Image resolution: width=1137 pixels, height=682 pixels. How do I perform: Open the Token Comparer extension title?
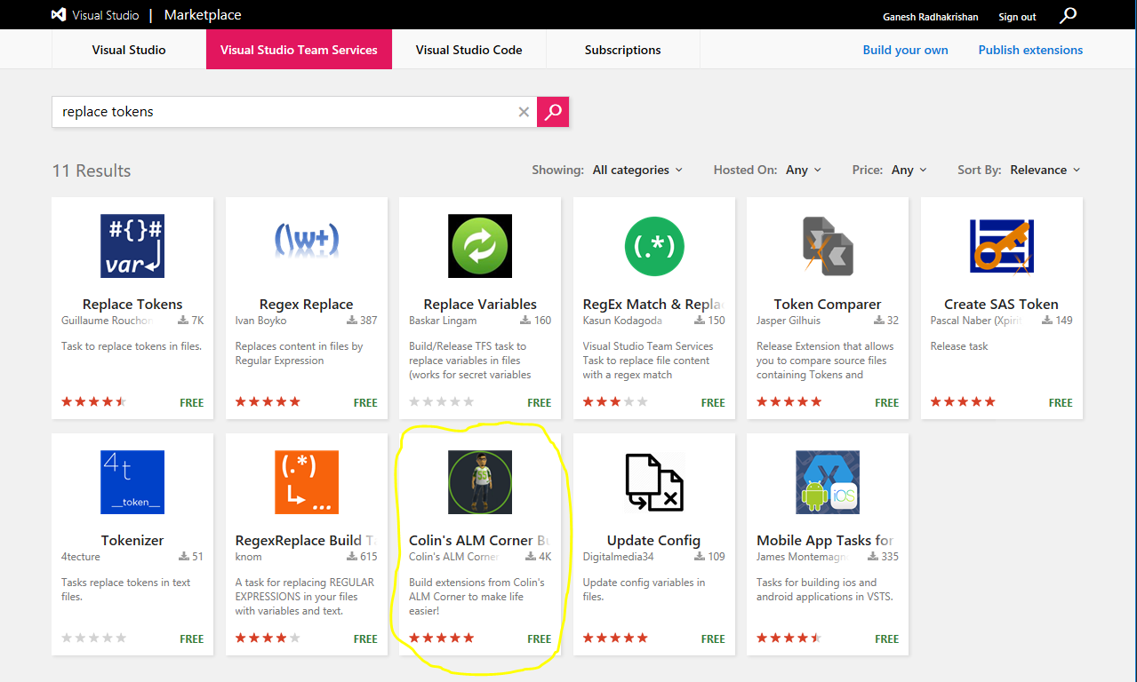click(828, 304)
